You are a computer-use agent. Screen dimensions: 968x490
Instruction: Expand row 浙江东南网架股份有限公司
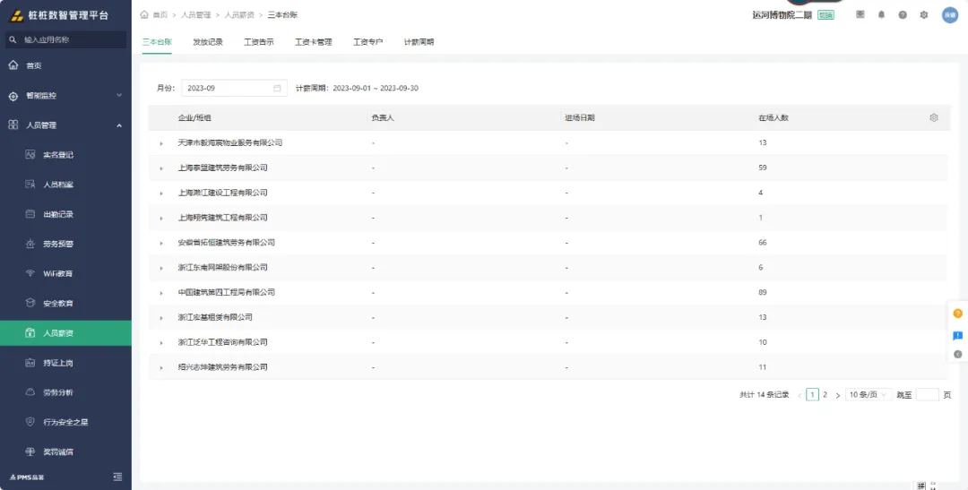point(161,268)
